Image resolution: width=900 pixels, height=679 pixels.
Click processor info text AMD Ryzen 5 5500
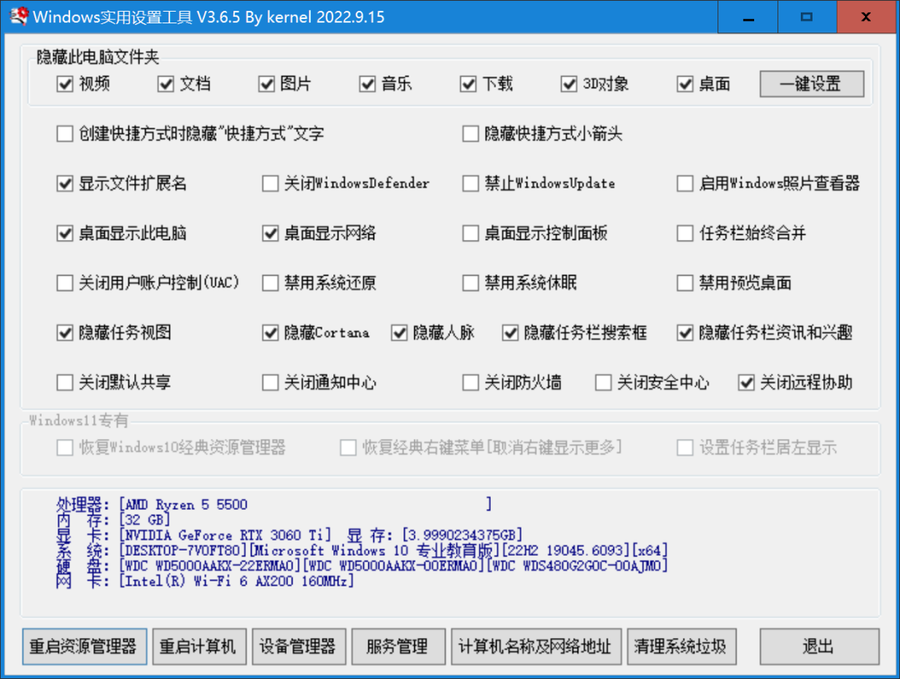point(187,505)
